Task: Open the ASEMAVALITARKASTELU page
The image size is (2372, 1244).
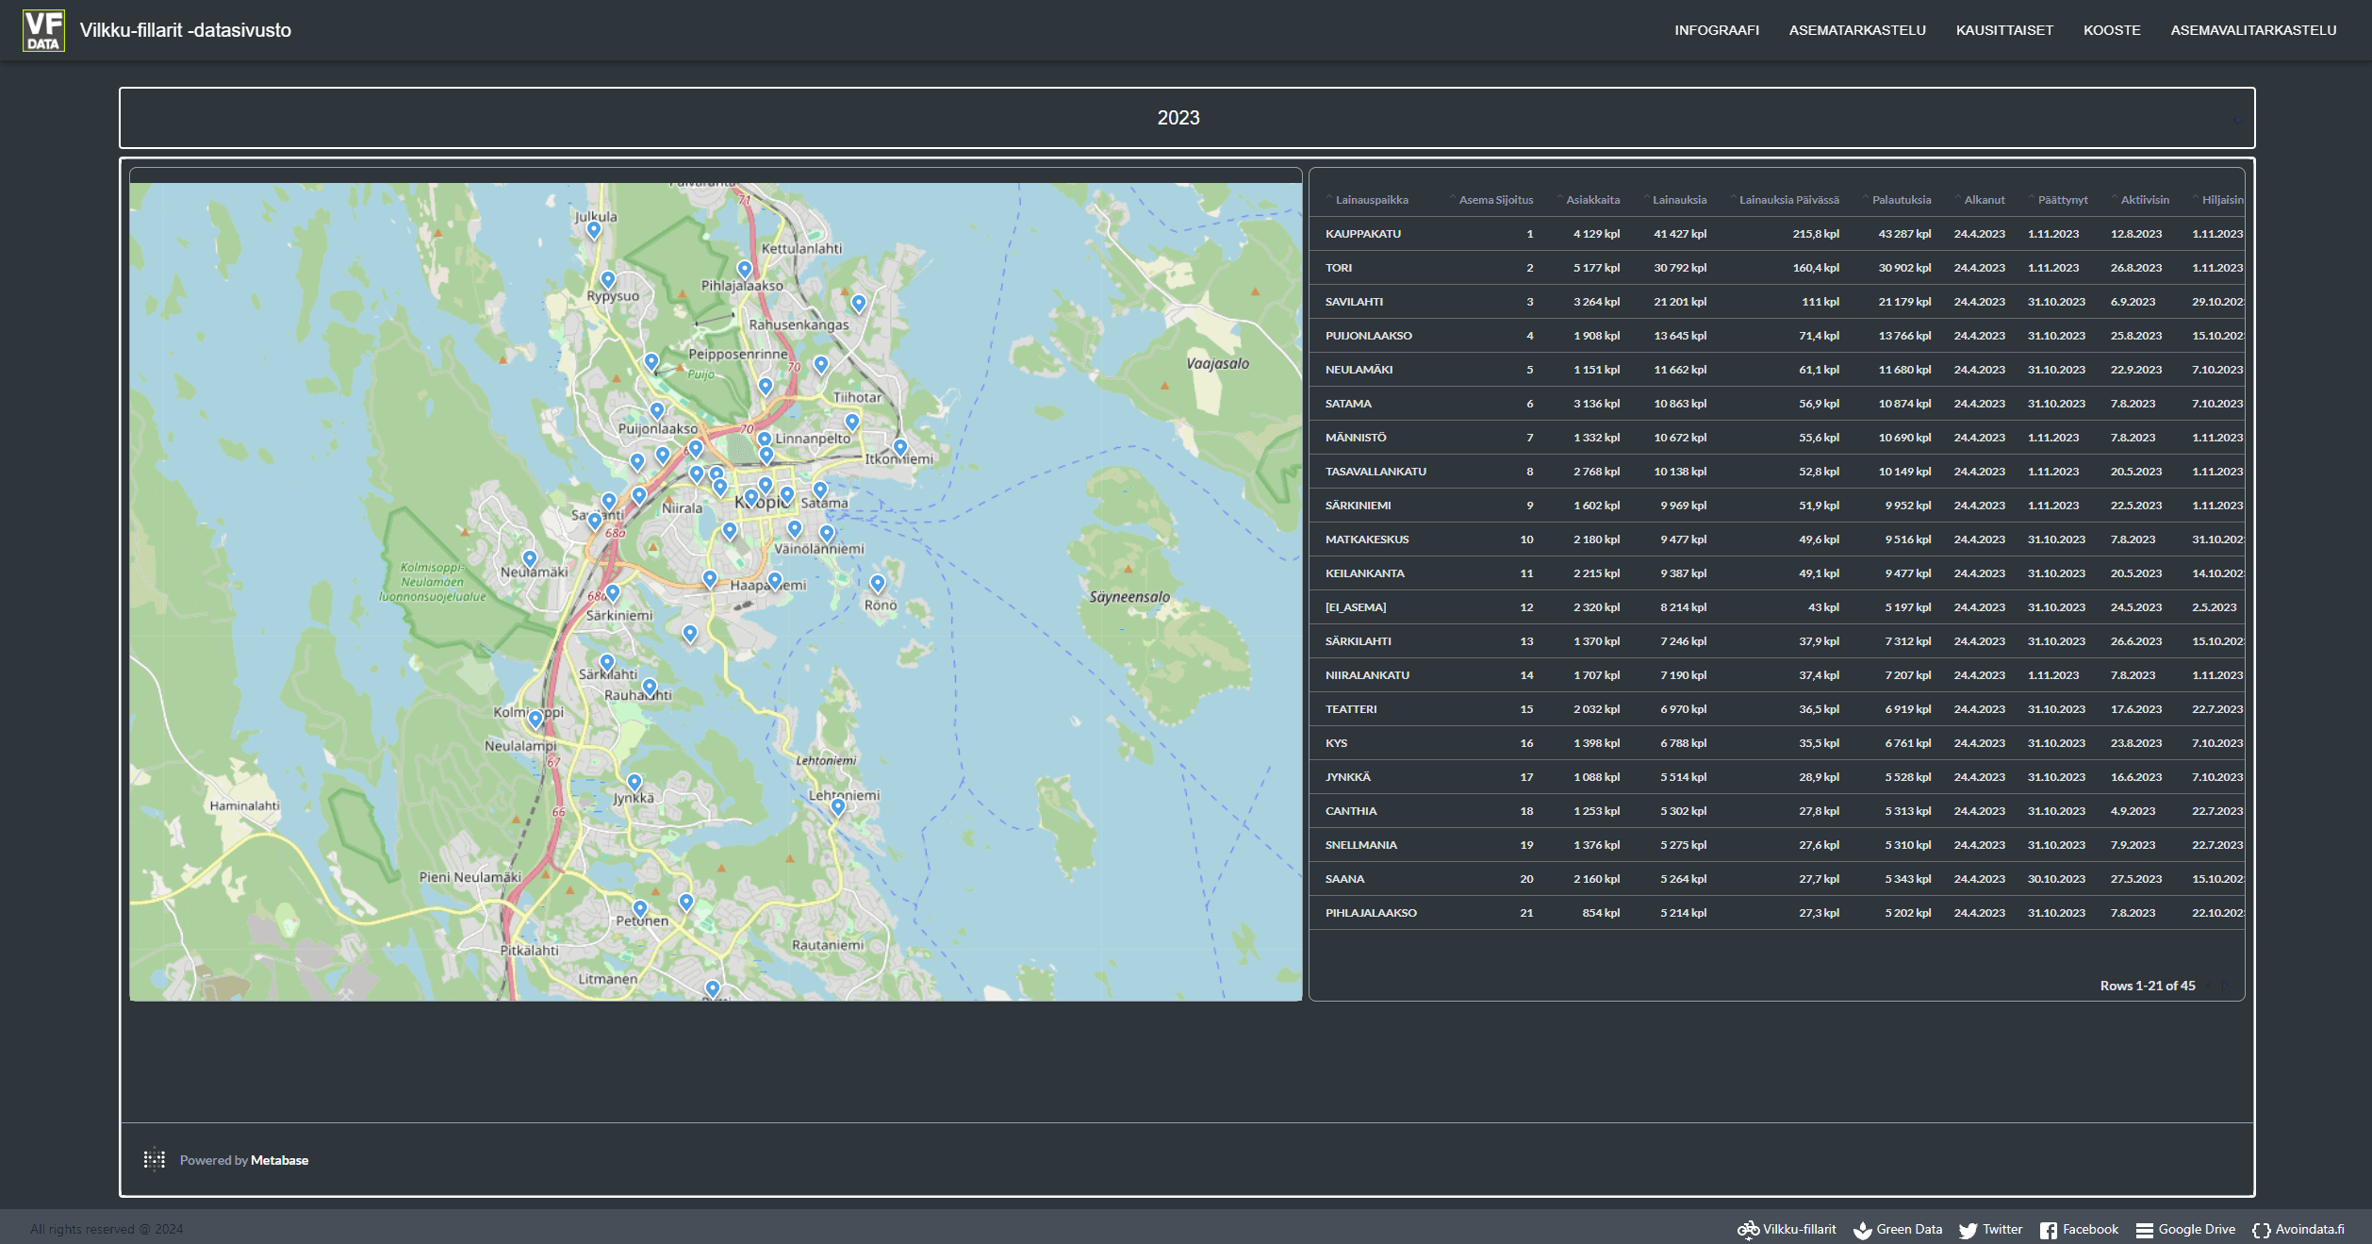Action: pos(2253,30)
